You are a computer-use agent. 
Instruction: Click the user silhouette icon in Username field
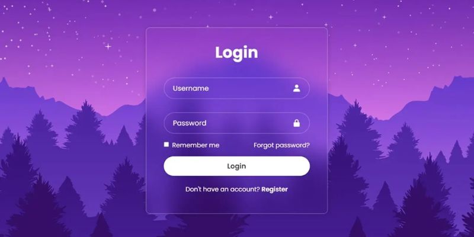297,88
